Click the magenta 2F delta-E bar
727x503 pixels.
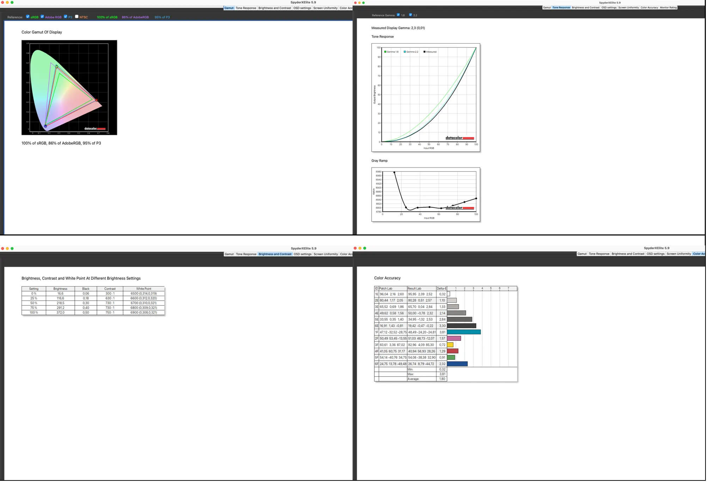454,338
